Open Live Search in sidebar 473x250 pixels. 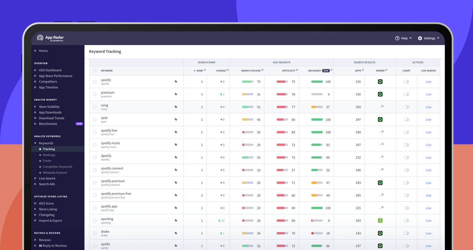click(x=47, y=178)
